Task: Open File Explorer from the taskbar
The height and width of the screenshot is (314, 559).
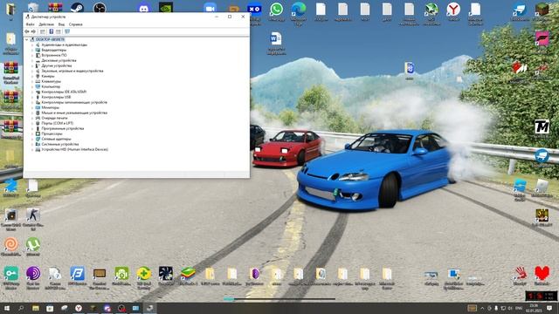Action: click(36, 308)
